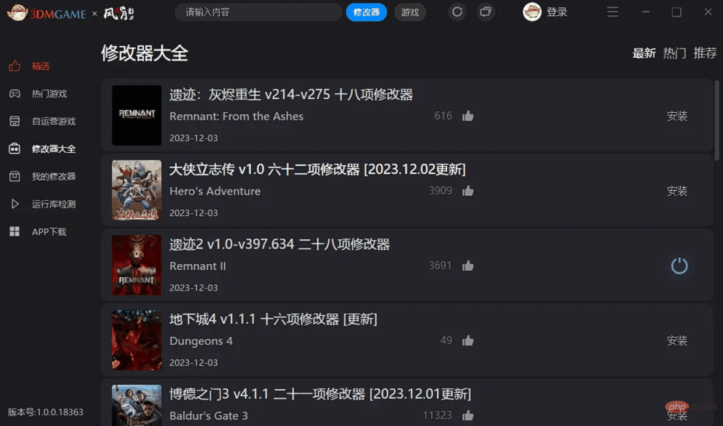Open the Remnant II cover thumbnail
Image resolution: width=723 pixels, height=426 pixels.
(137, 265)
